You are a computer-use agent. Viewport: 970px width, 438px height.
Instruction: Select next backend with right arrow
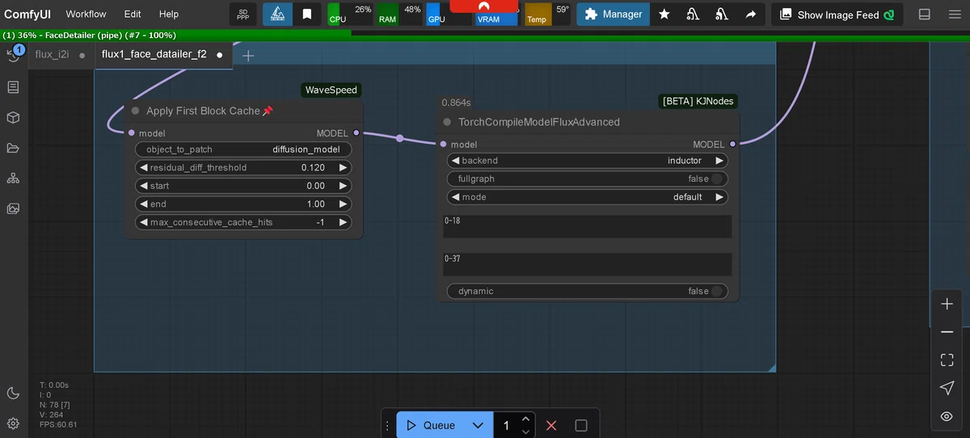point(719,161)
